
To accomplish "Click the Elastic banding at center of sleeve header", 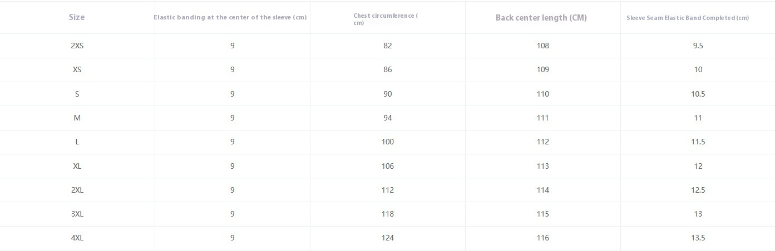I will coord(230,17).
